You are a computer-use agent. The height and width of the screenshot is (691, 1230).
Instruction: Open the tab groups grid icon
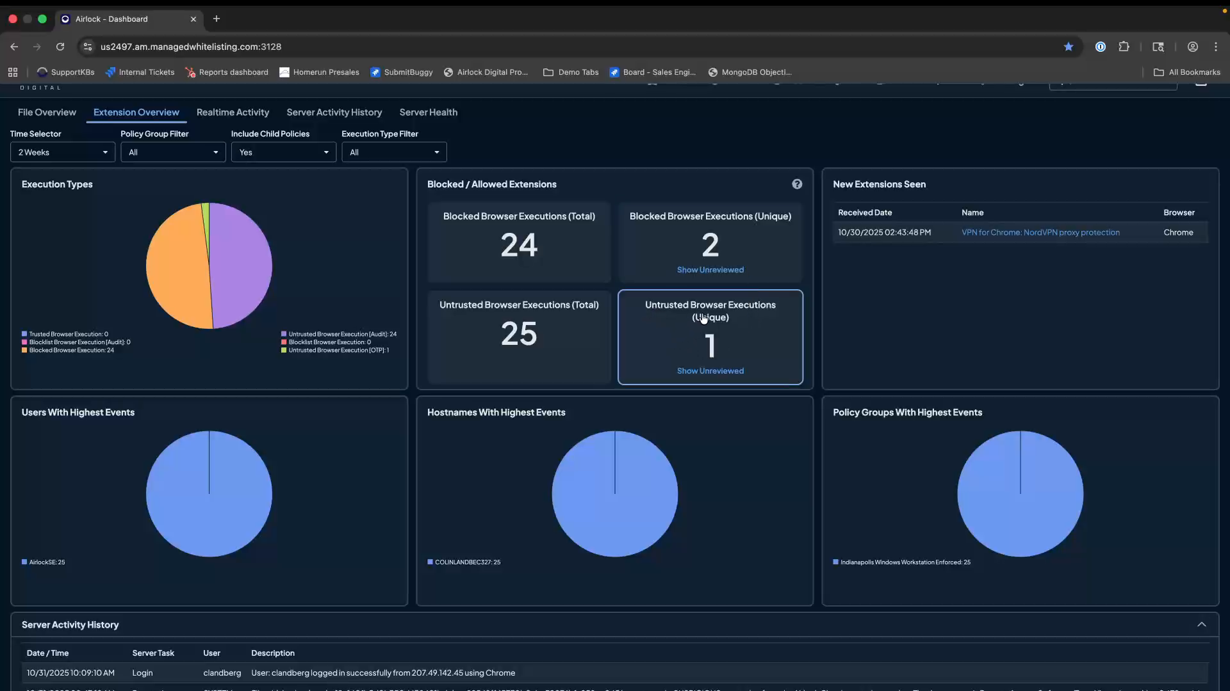(12, 72)
